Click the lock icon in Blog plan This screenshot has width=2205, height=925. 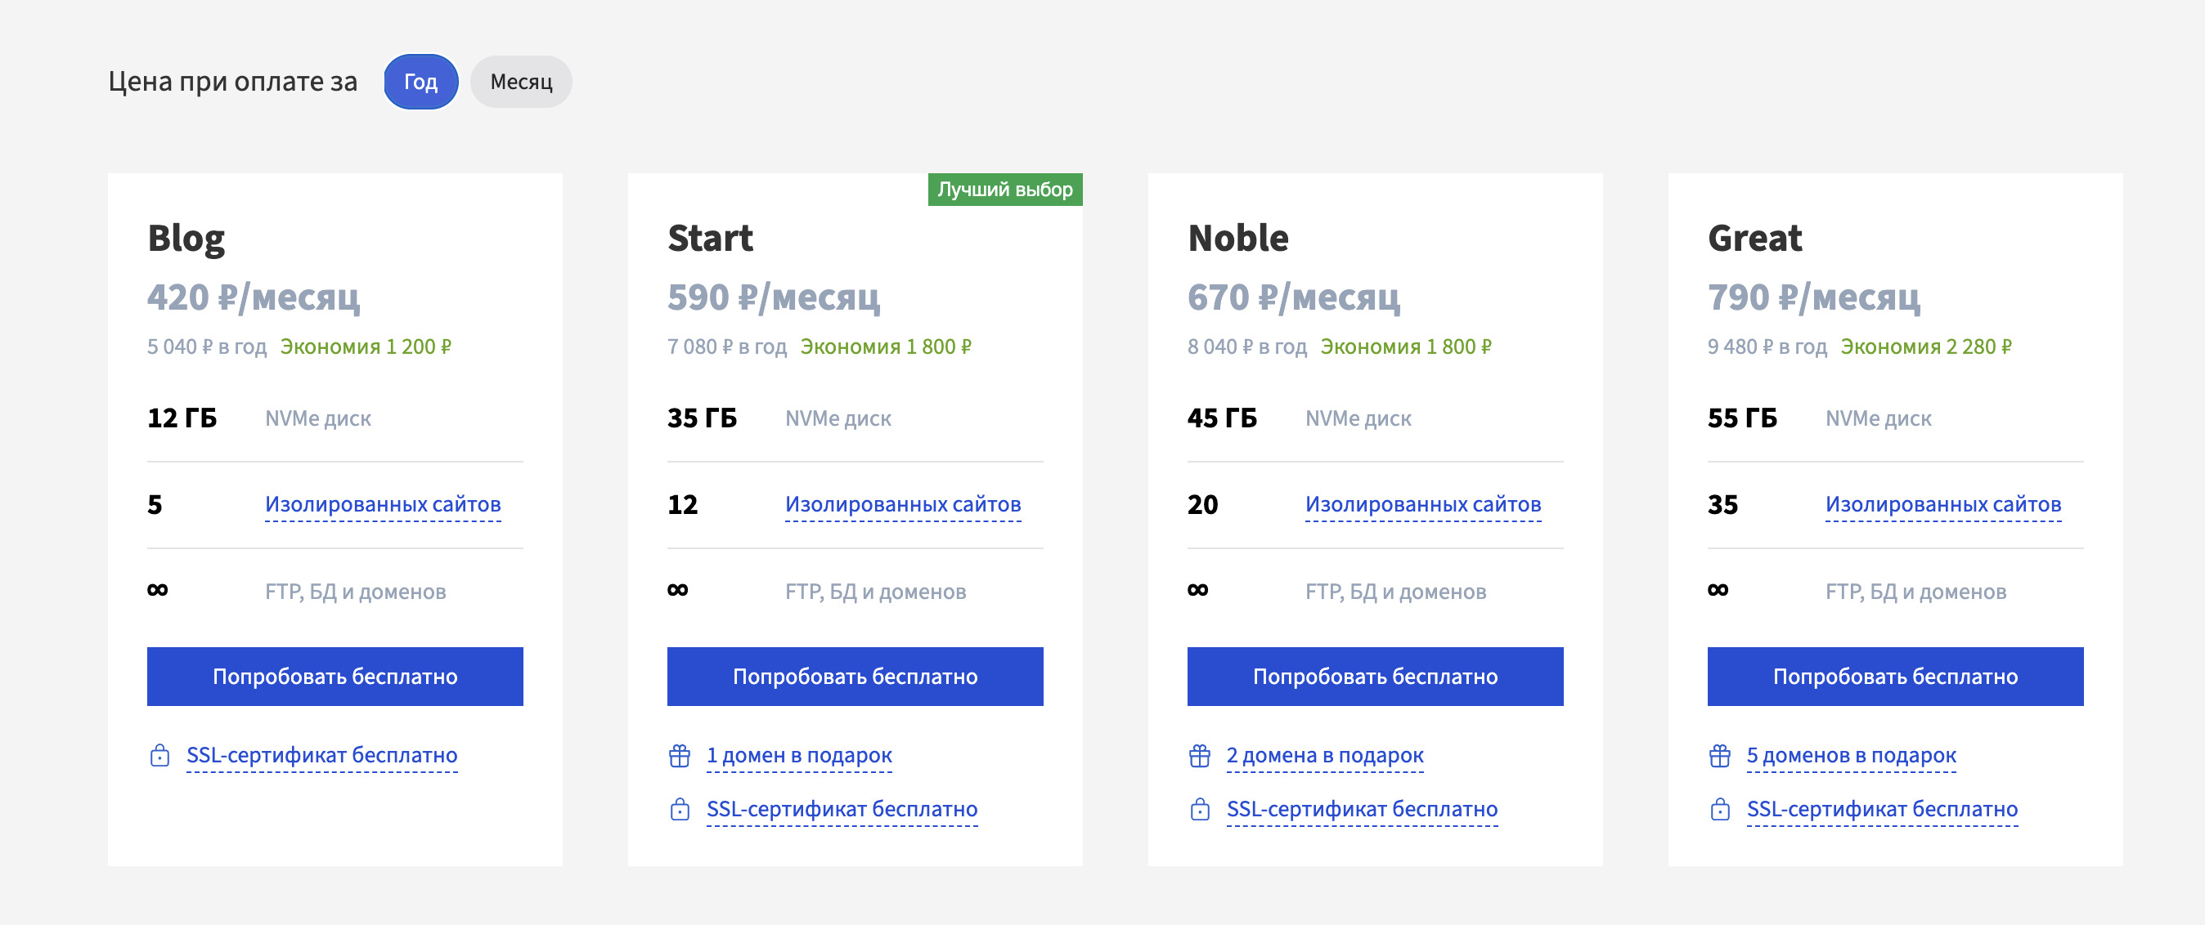159,756
